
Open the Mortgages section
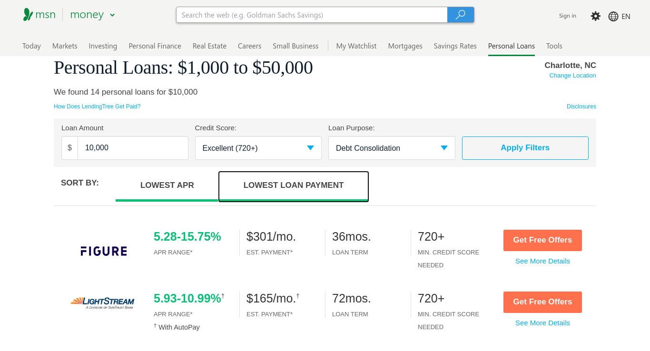click(405, 46)
